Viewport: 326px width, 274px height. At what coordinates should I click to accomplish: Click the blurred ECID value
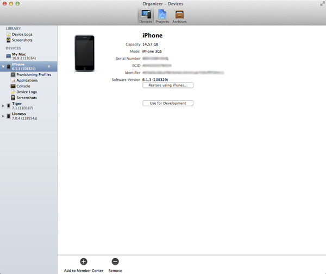click(x=157, y=66)
